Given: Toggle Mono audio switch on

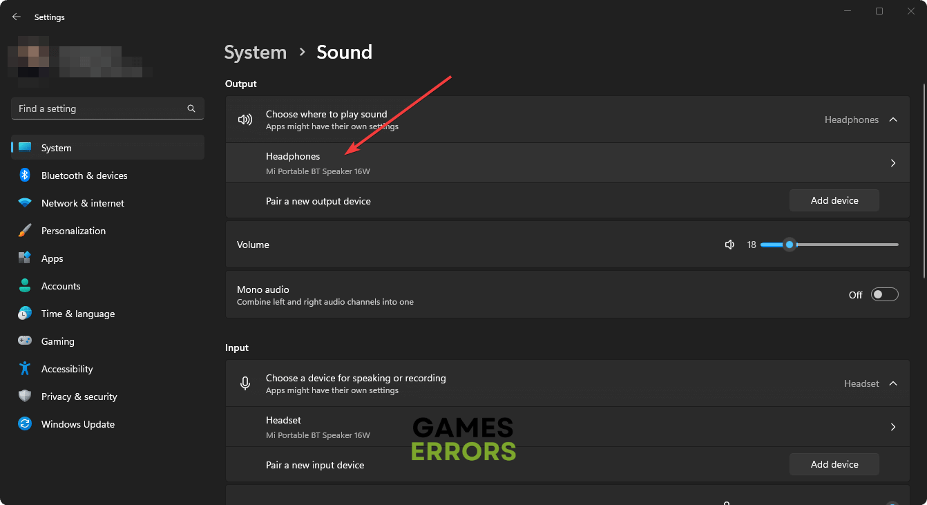Looking at the screenshot, I should pos(885,294).
